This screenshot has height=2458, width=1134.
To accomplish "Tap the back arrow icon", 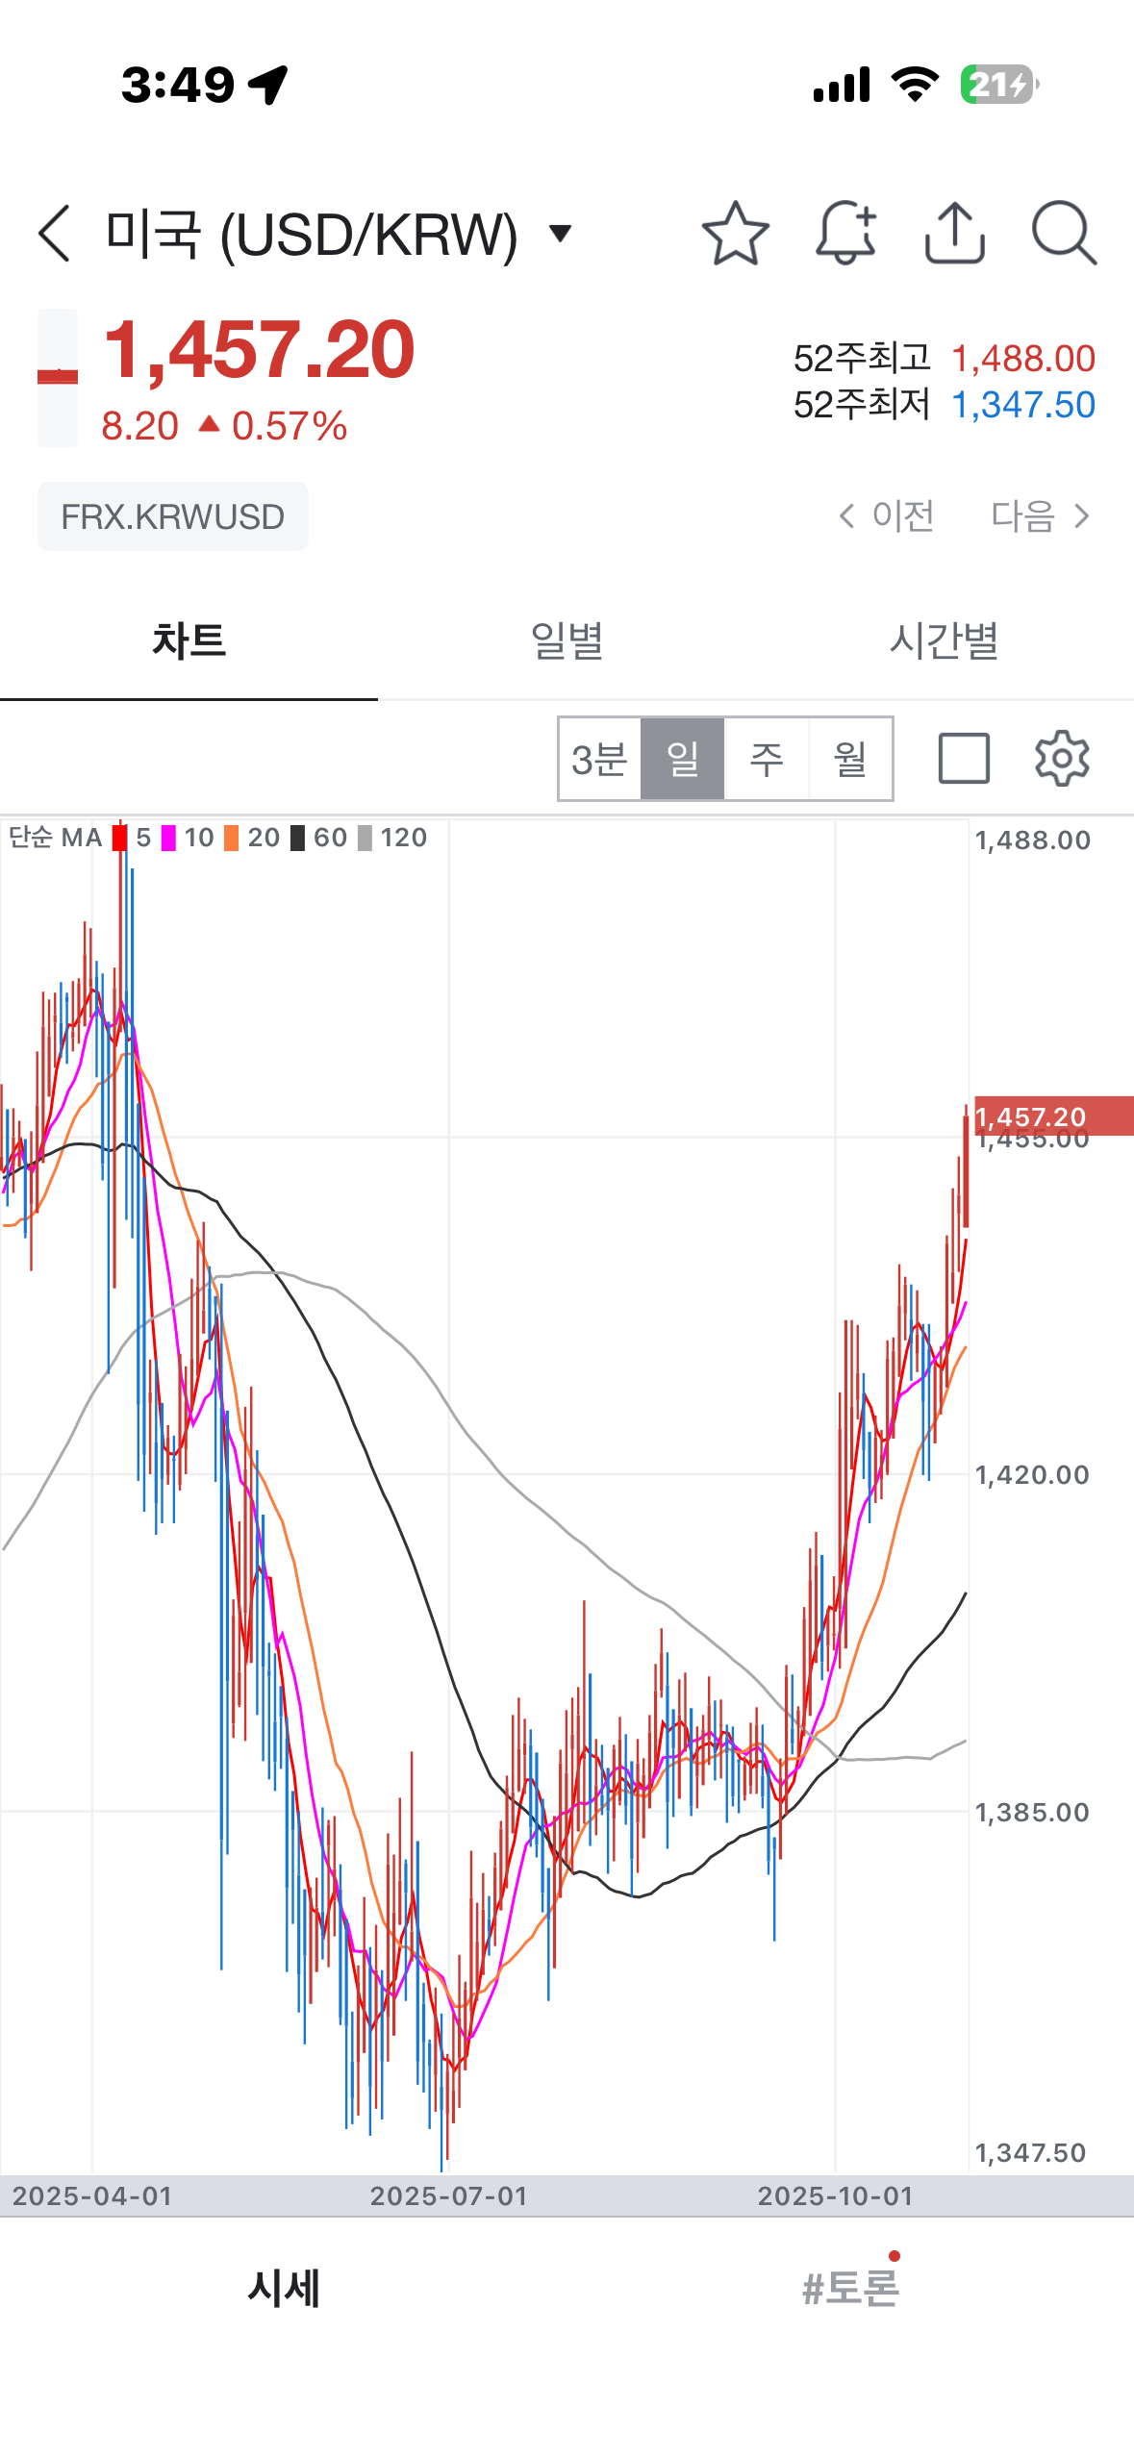I will 55,233.
